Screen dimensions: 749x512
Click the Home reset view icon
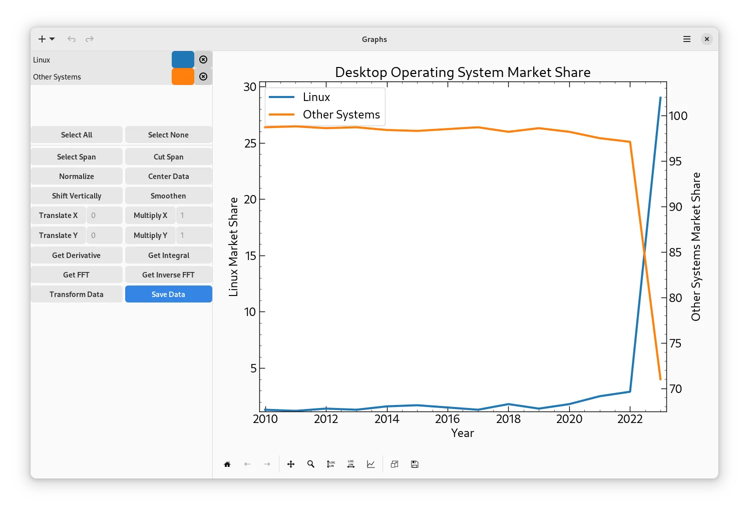[227, 464]
